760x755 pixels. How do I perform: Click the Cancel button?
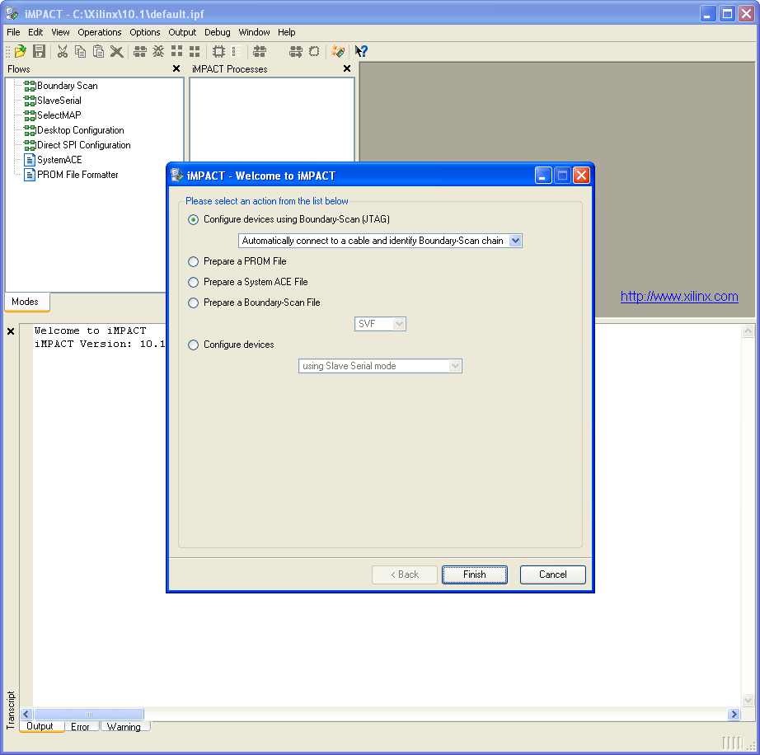pos(553,574)
